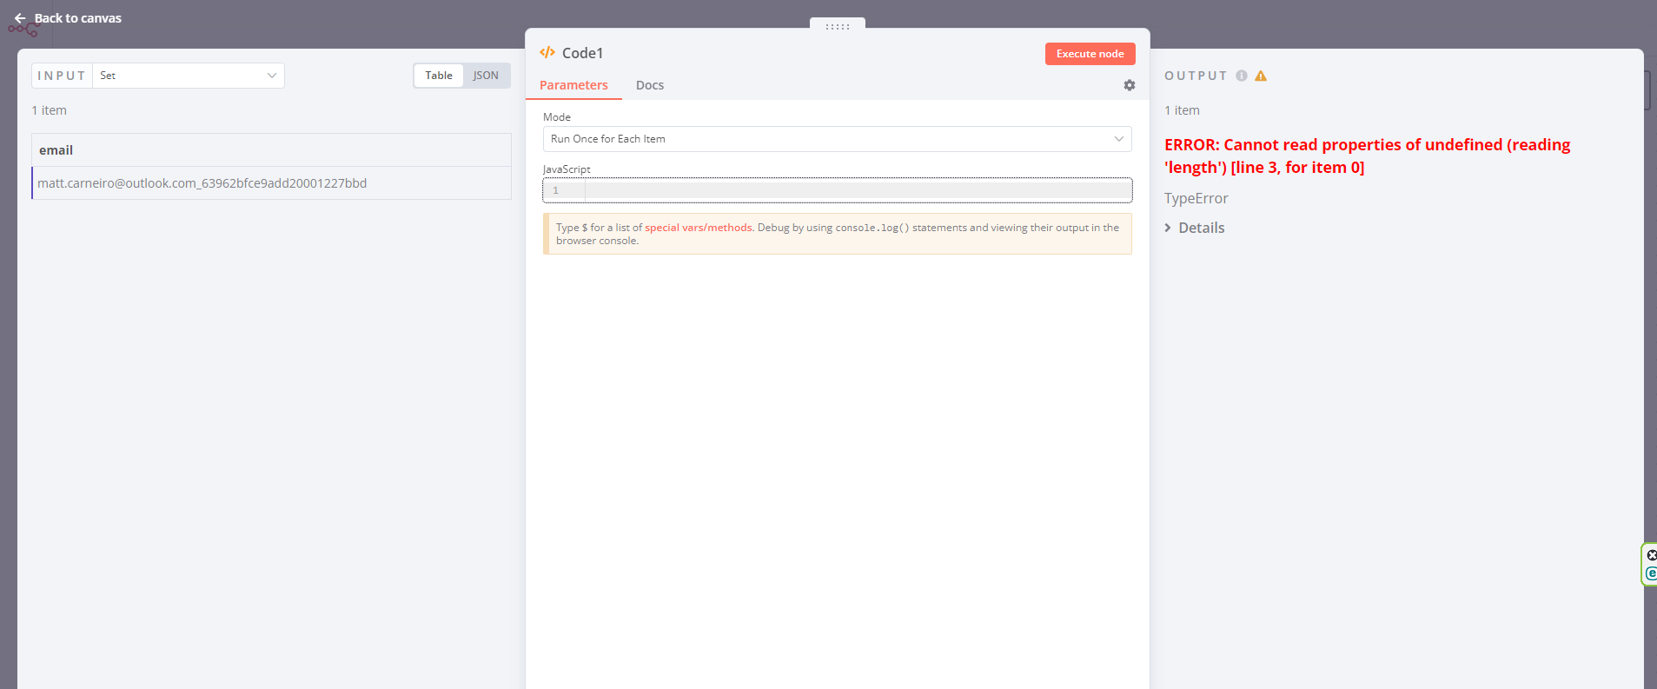Image resolution: width=1657 pixels, height=689 pixels.
Task: Click the output '1 item' count
Action: pos(1182,110)
